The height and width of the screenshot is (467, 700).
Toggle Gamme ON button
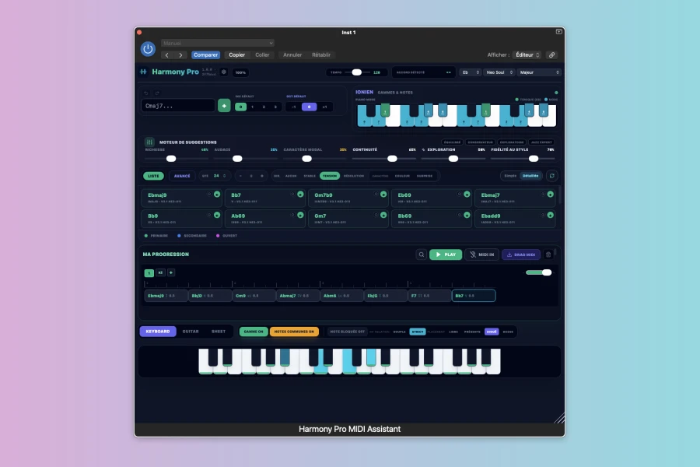pyautogui.click(x=254, y=332)
